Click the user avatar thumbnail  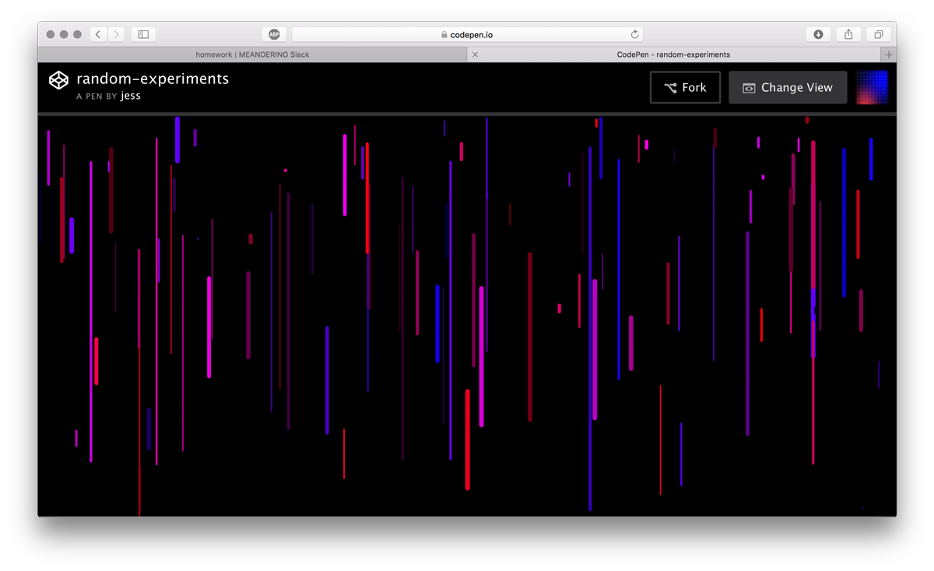(x=872, y=87)
